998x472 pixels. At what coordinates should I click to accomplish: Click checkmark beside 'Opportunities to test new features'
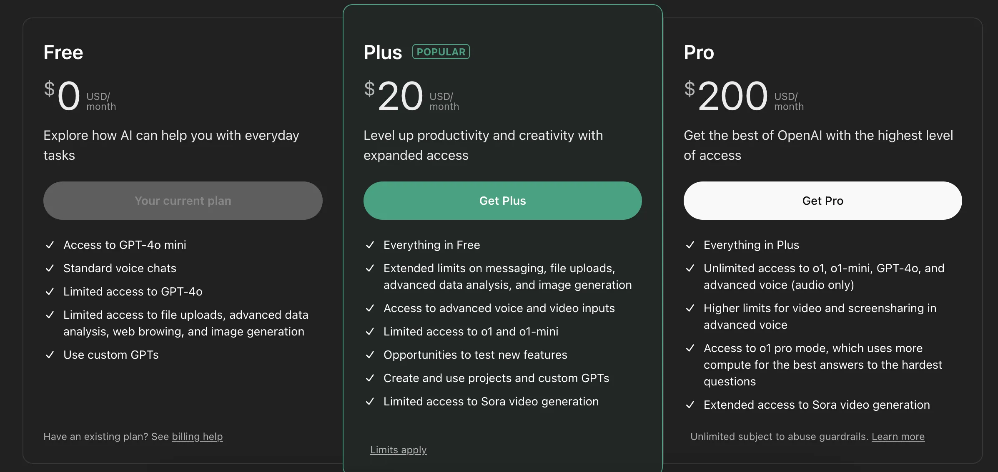coord(370,355)
